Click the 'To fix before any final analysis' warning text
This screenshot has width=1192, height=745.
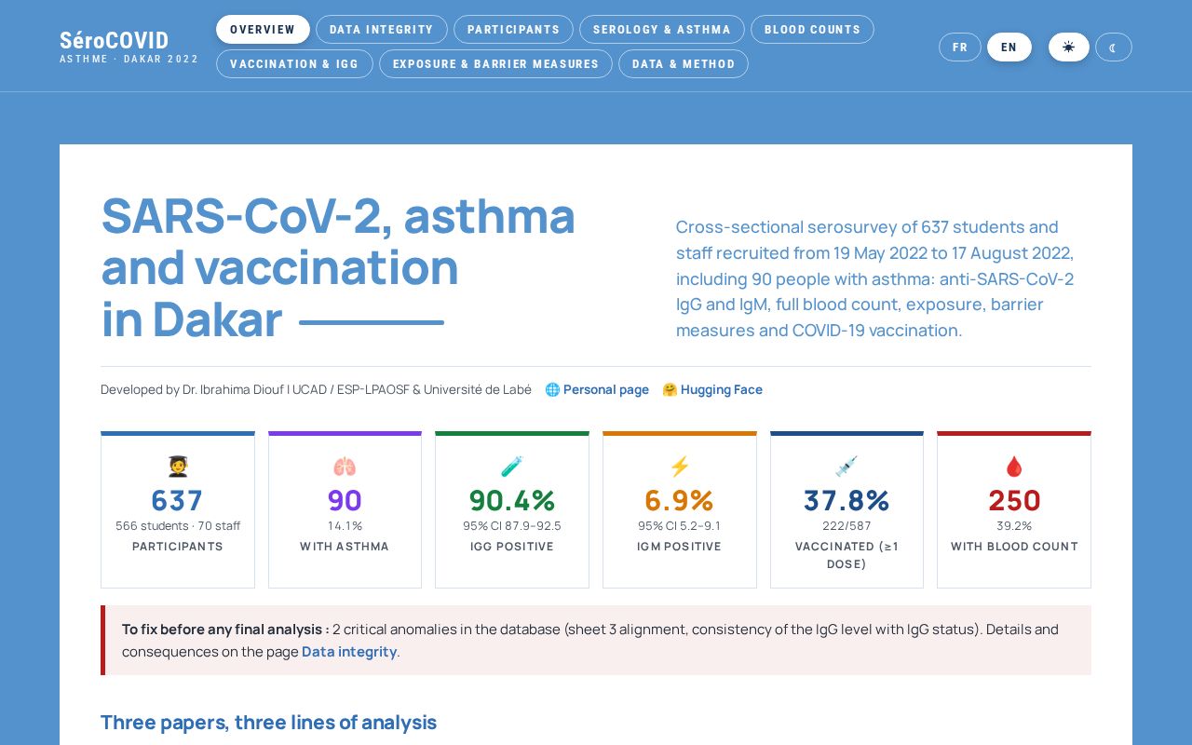(x=225, y=630)
